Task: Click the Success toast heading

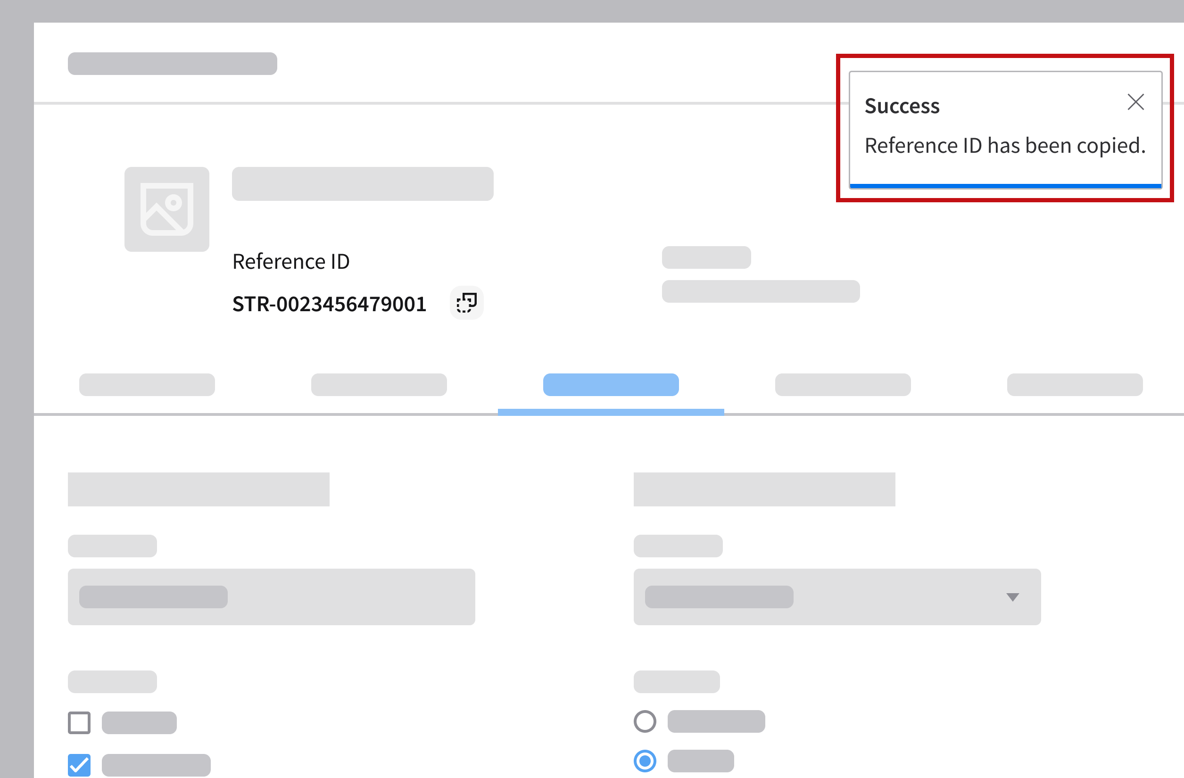Action: coord(902,106)
